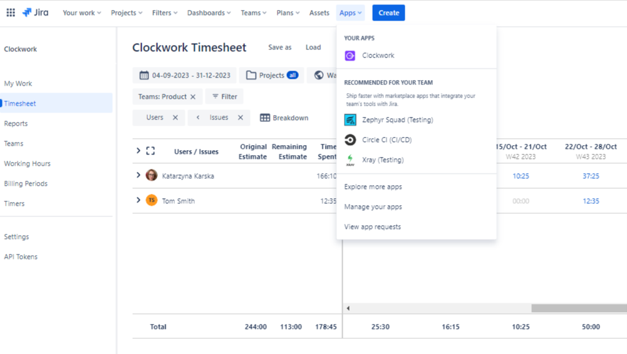The image size is (627, 354).
Task: Click Katarzyna's 37:25 time link
Action: [591, 176]
